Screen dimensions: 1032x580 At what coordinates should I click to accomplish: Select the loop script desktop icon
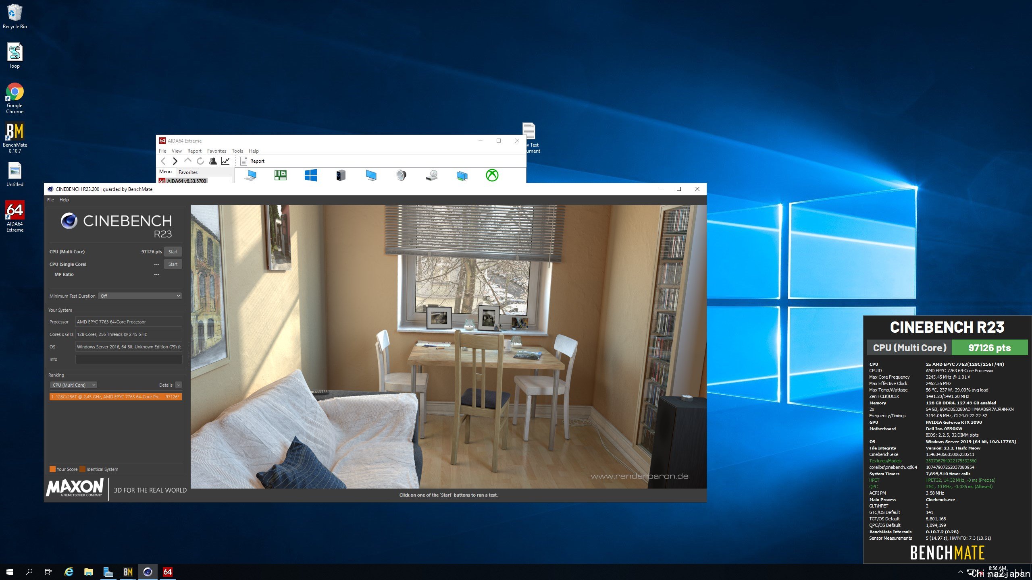(15, 56)
